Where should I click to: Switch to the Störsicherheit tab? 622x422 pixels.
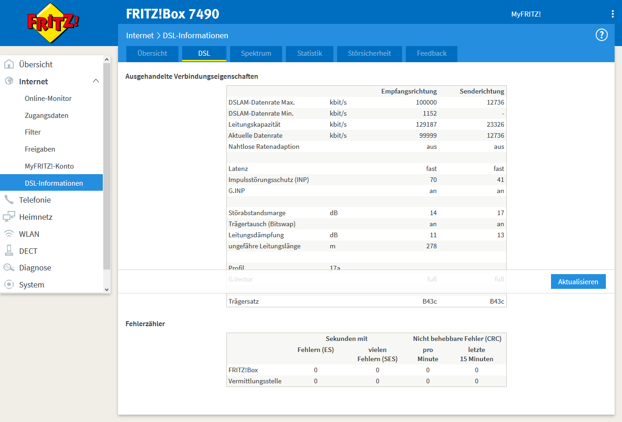[369, 53]
